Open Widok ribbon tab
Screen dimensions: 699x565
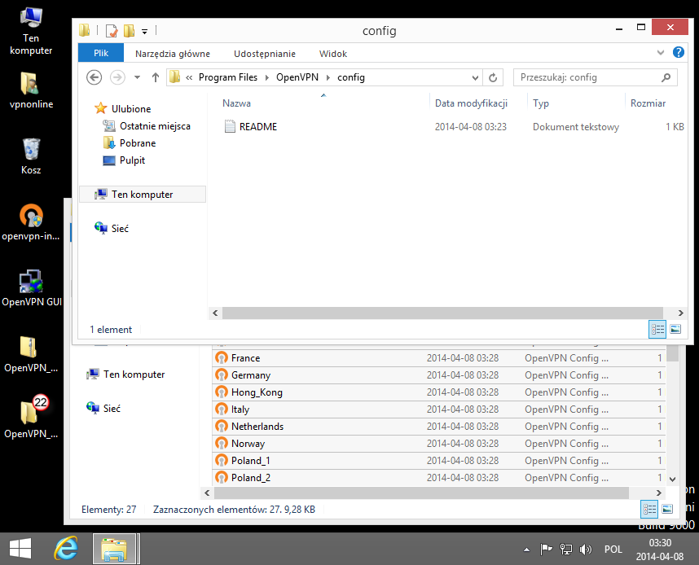click(333, 54)
